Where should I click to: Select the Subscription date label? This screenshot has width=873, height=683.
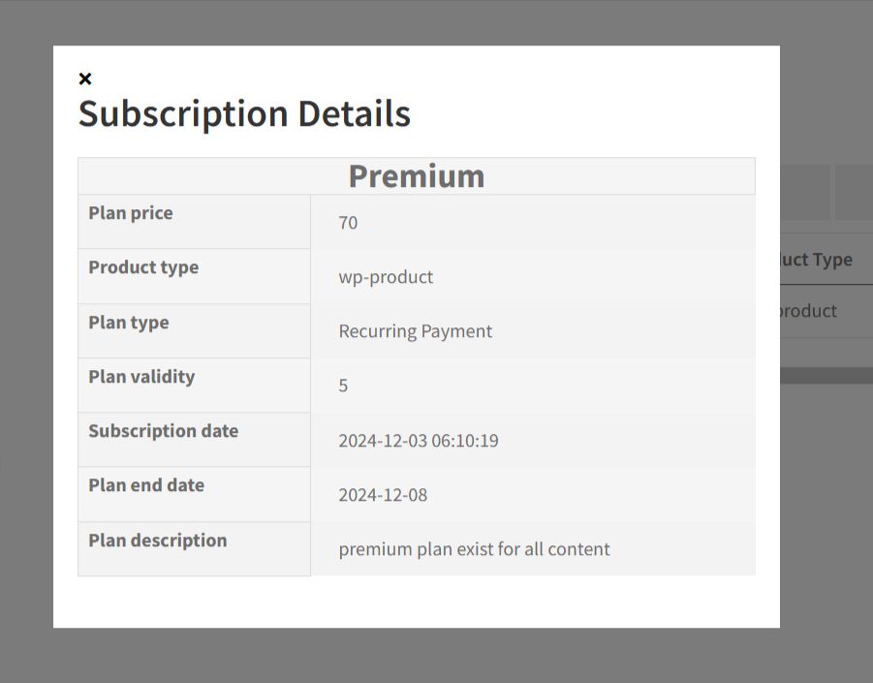coord(163,431)
